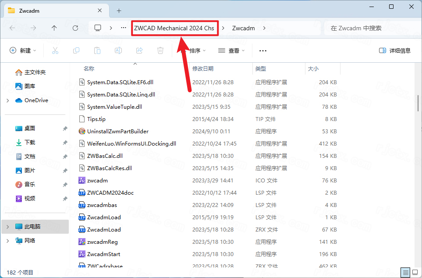The width and height of the screenshot is (422, 278).
Task: Open a new tab with plus button
Action: click(119, 11)
